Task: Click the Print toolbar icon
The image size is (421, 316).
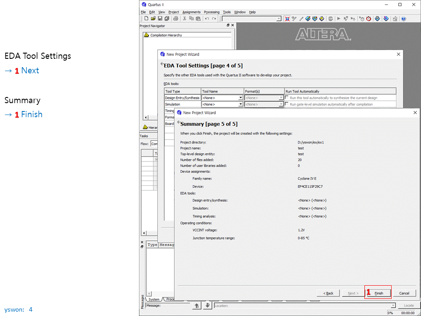Action: tap(175, 18)
